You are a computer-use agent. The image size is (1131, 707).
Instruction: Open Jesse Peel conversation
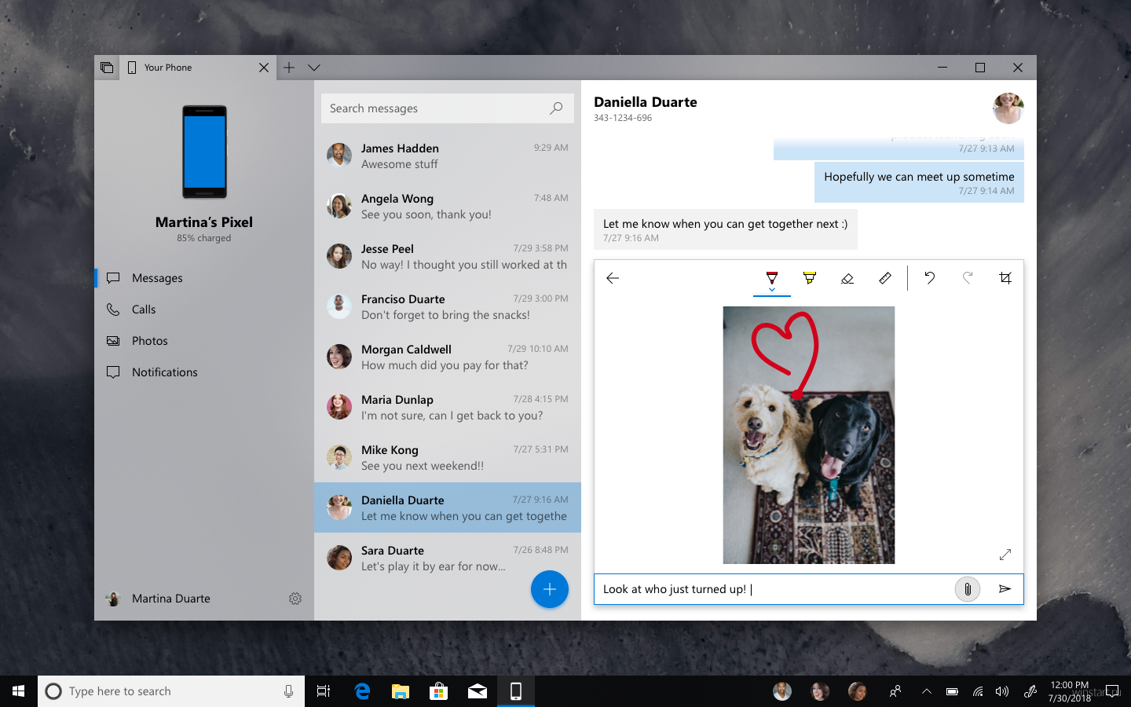click(448, 256)
